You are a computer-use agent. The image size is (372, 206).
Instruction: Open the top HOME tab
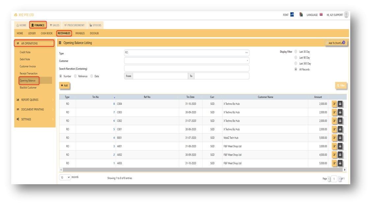point(21,25)
